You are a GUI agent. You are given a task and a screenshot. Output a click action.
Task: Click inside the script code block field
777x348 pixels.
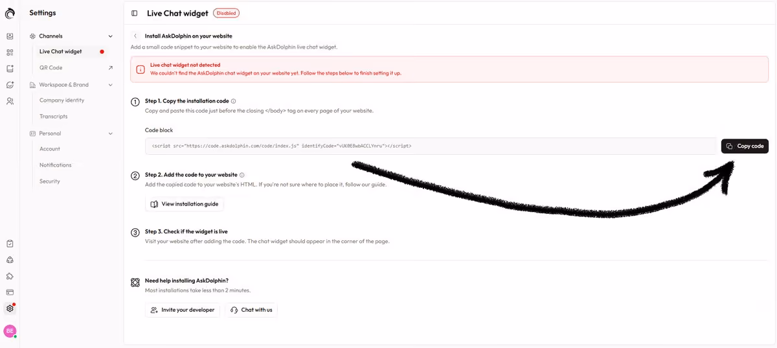click(431, 146)
